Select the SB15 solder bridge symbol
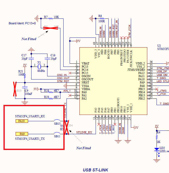This screenshot has height=173, width=169. [57, 120]
